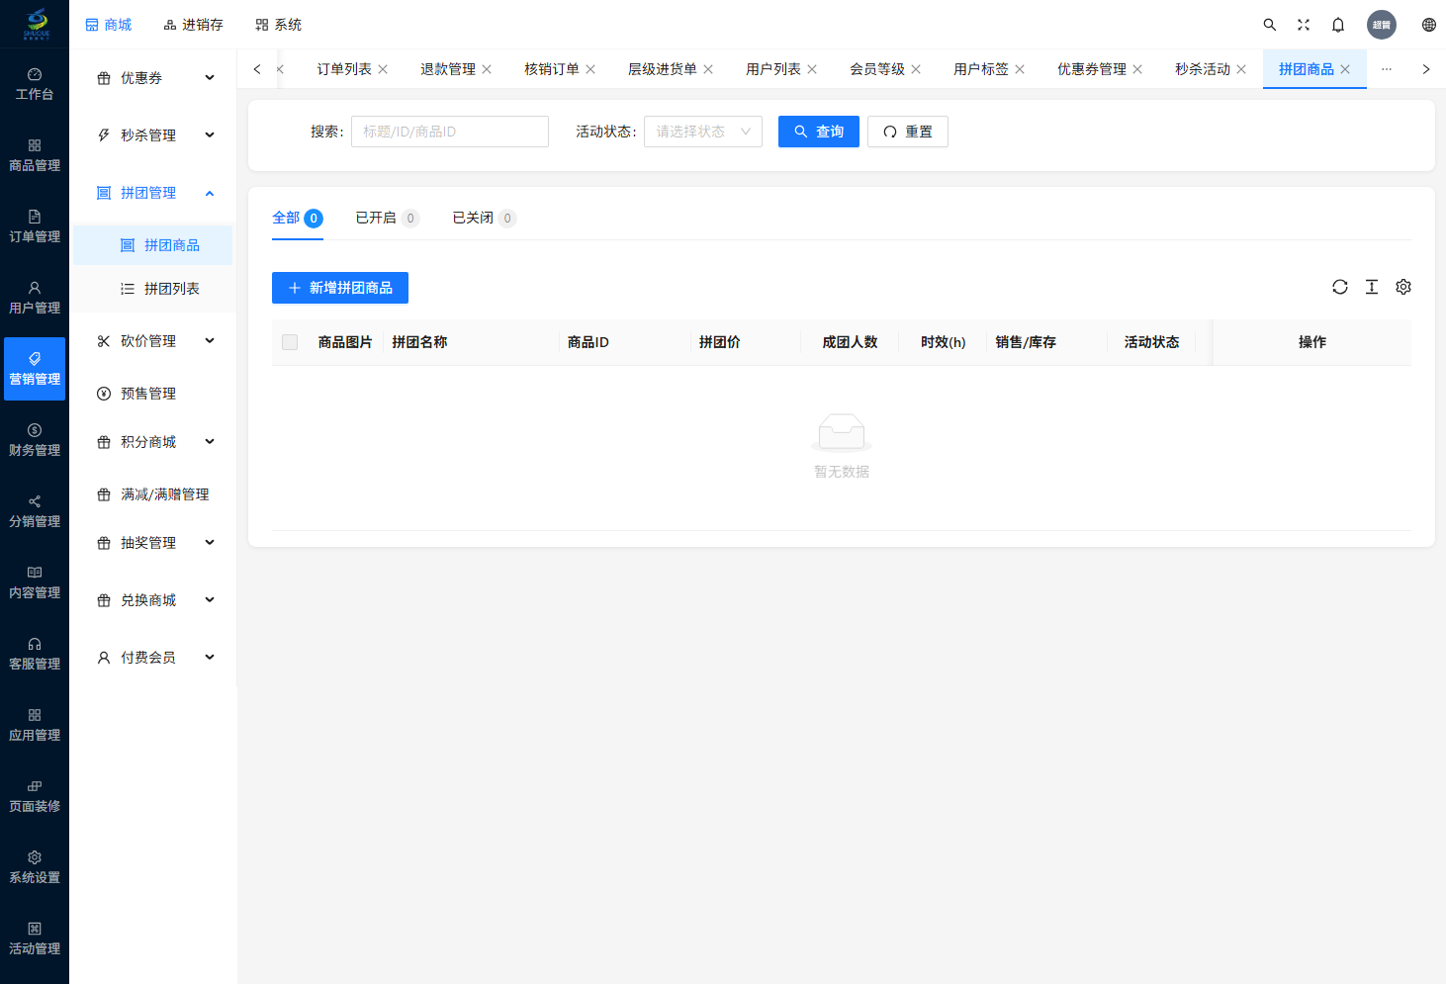Open 系统设置 in the left sidebar

[35, 867]
